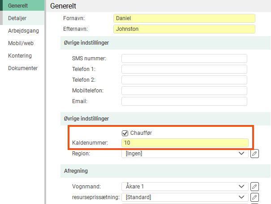This screenshot has height=204, width=271.
Task: Open the Arbejdsgang section
Action: [23, 31]
